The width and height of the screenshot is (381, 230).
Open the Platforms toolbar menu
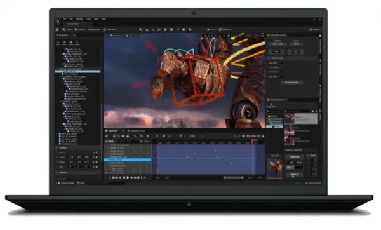(225, 29)
